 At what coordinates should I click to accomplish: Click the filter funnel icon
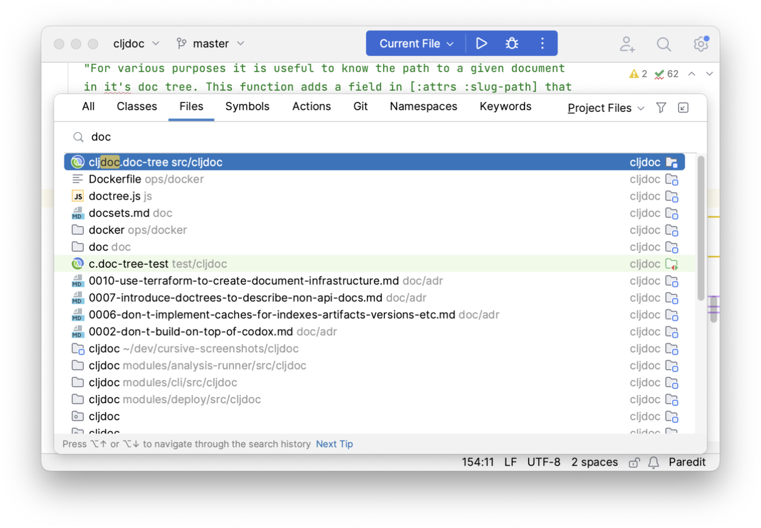tap(661, 108)
